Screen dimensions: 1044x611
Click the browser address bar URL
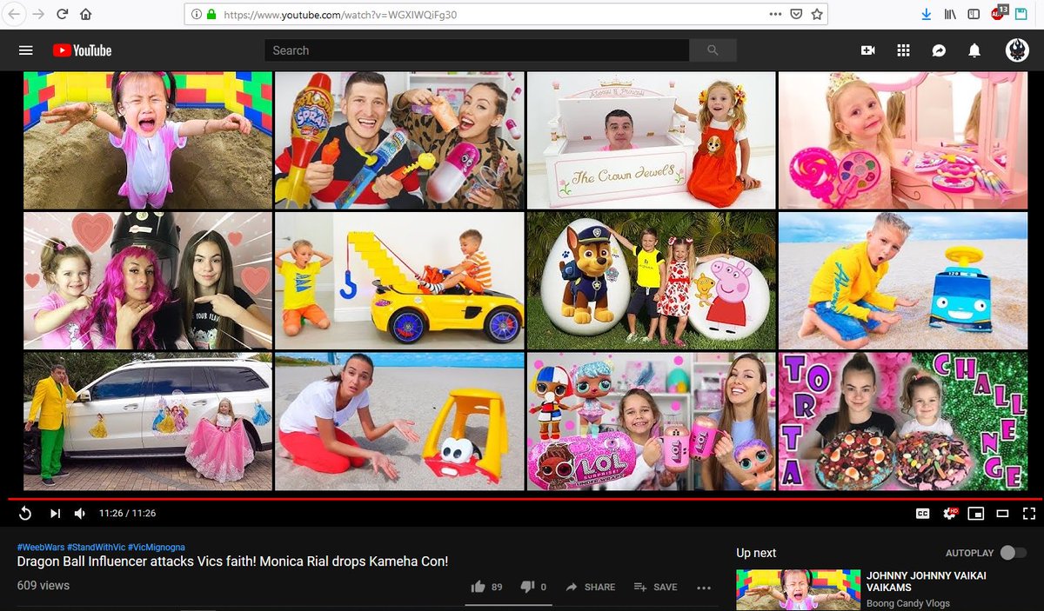(x=340, y=15)
